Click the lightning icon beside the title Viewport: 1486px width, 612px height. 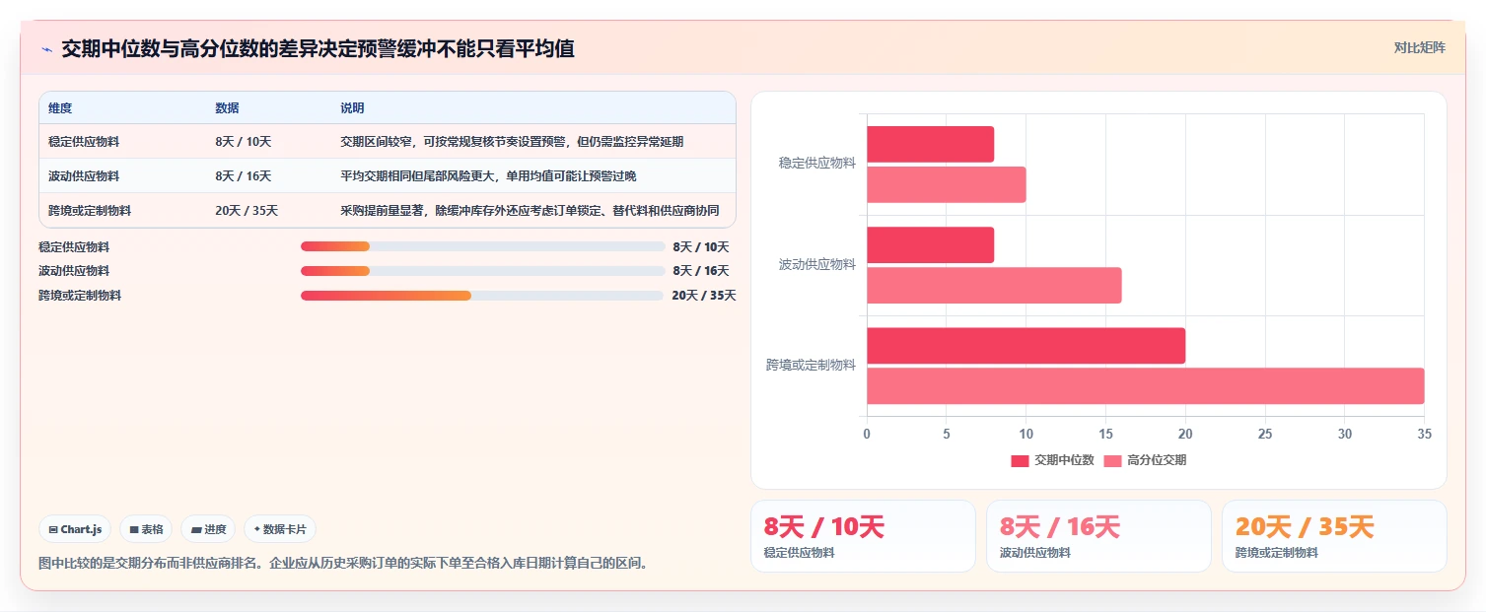pyautogui.click(x=46, y=49)
